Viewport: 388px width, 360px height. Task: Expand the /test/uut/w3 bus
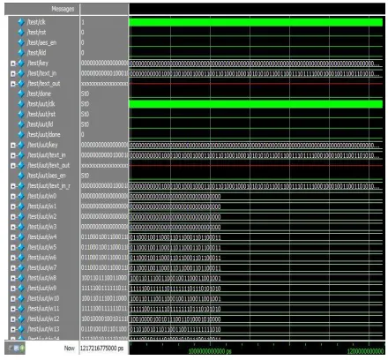point(13,227)
